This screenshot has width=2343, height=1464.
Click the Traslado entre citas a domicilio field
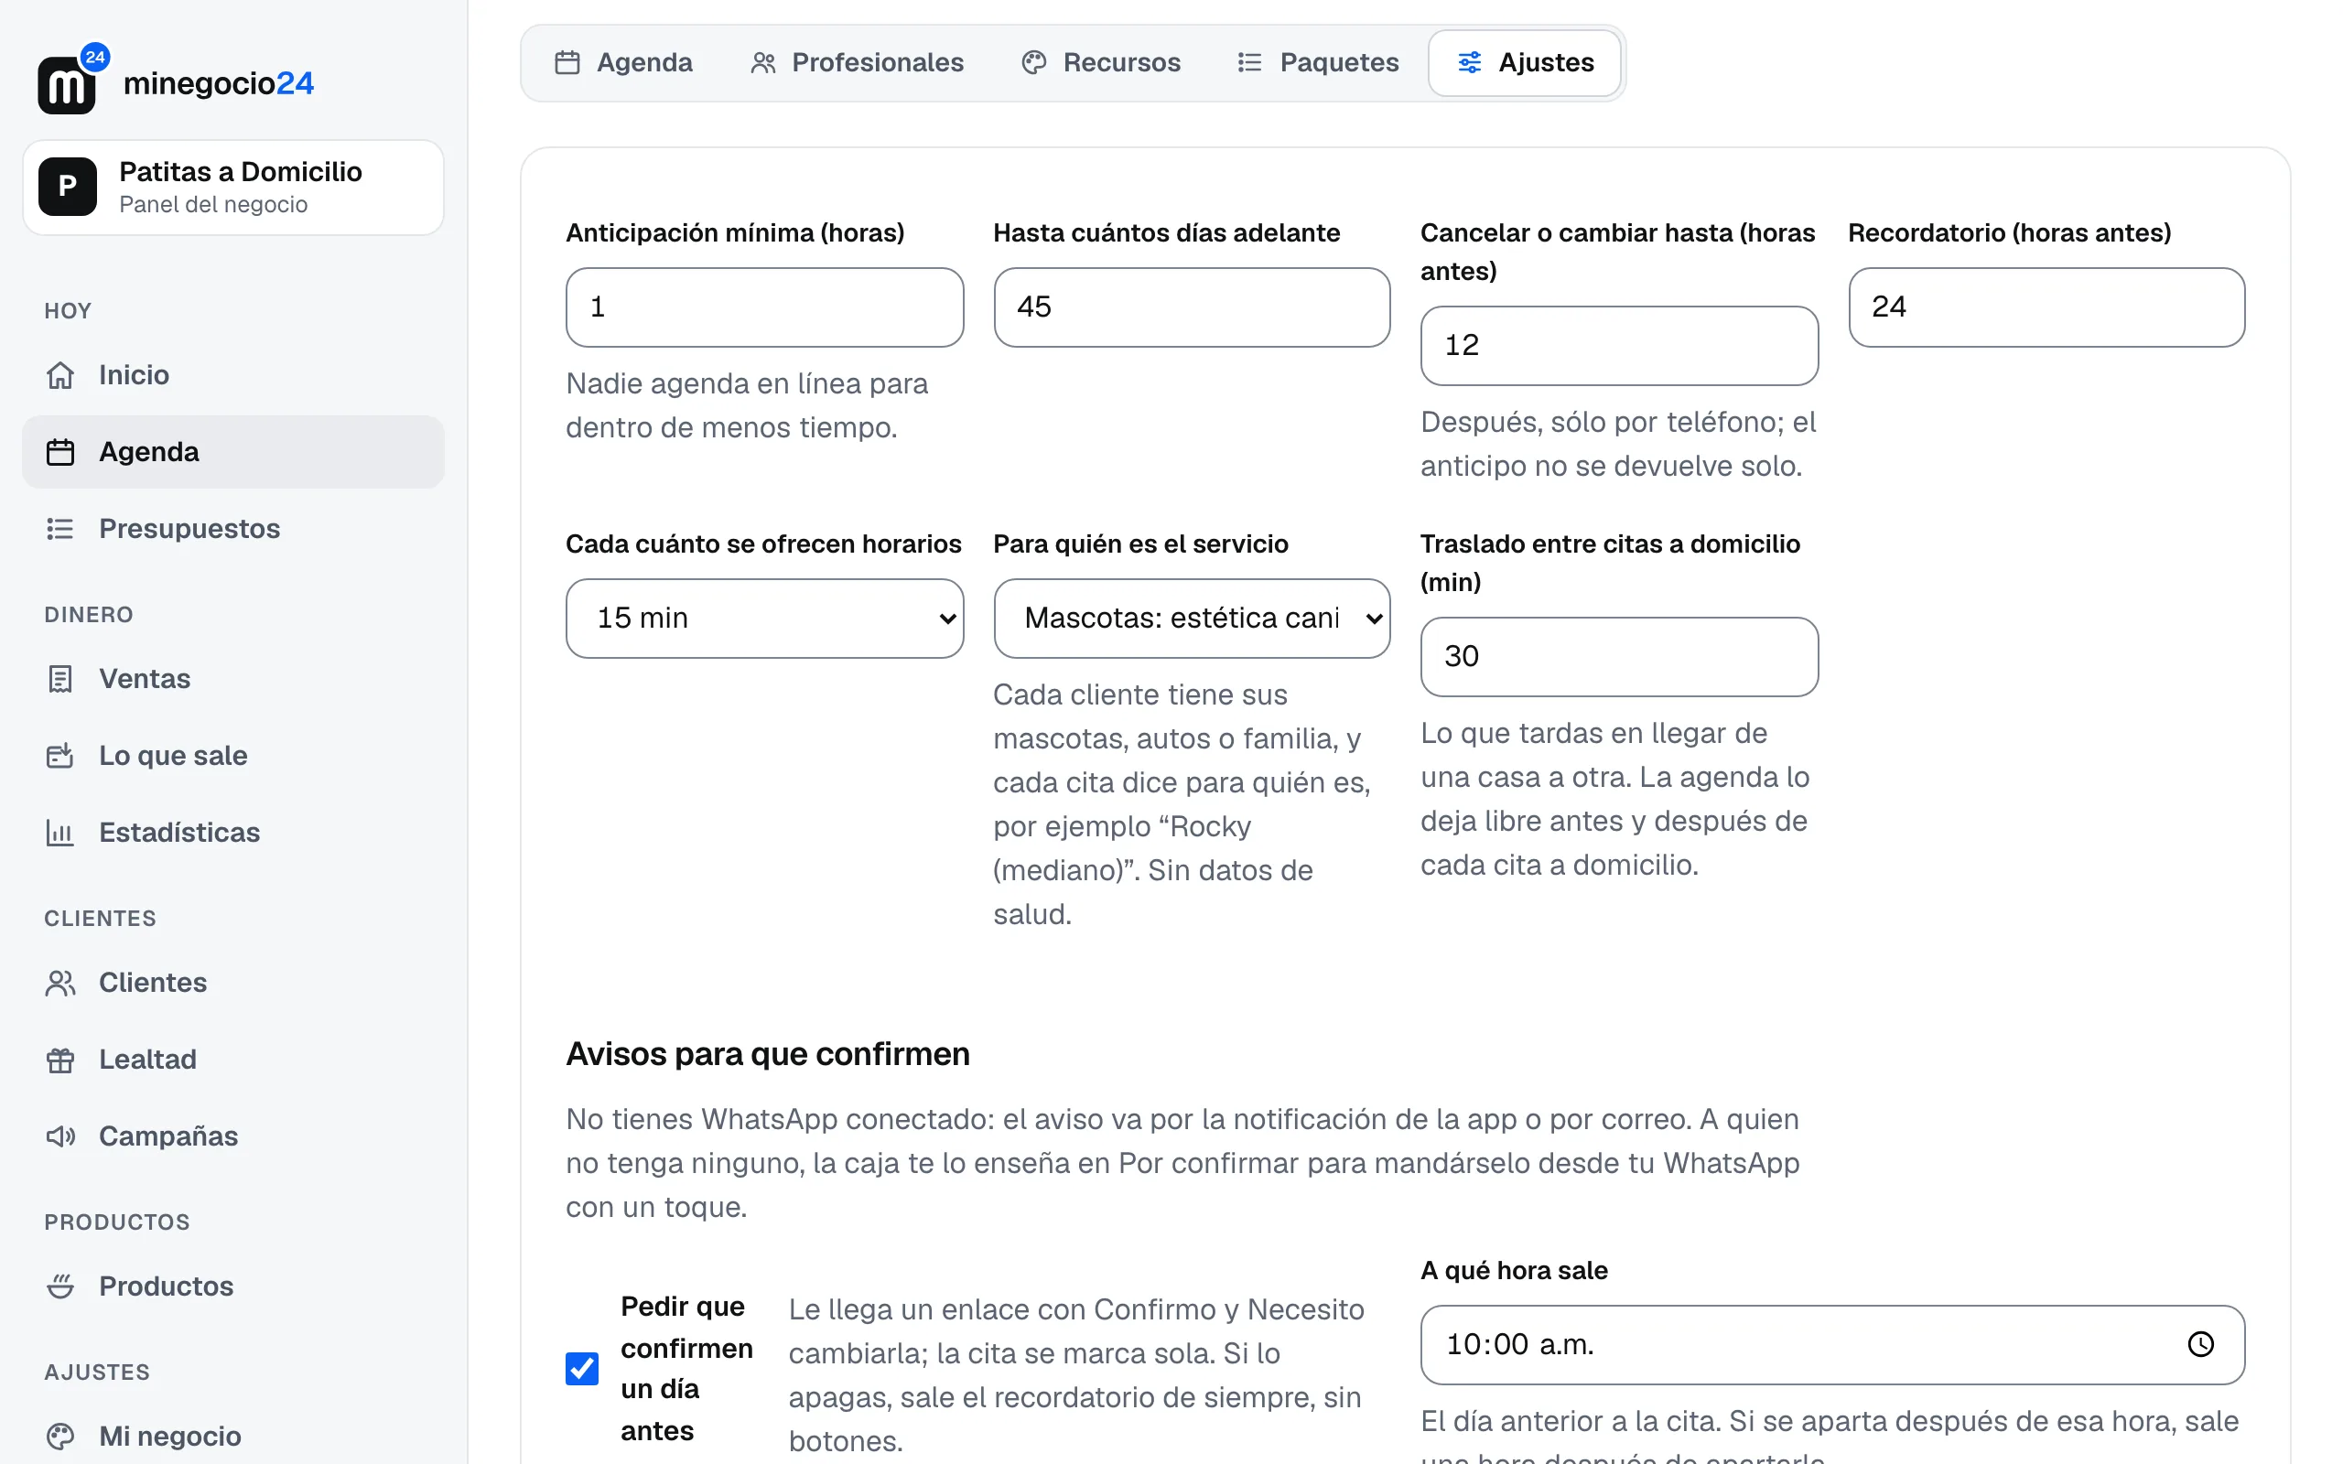(1619, 656)
